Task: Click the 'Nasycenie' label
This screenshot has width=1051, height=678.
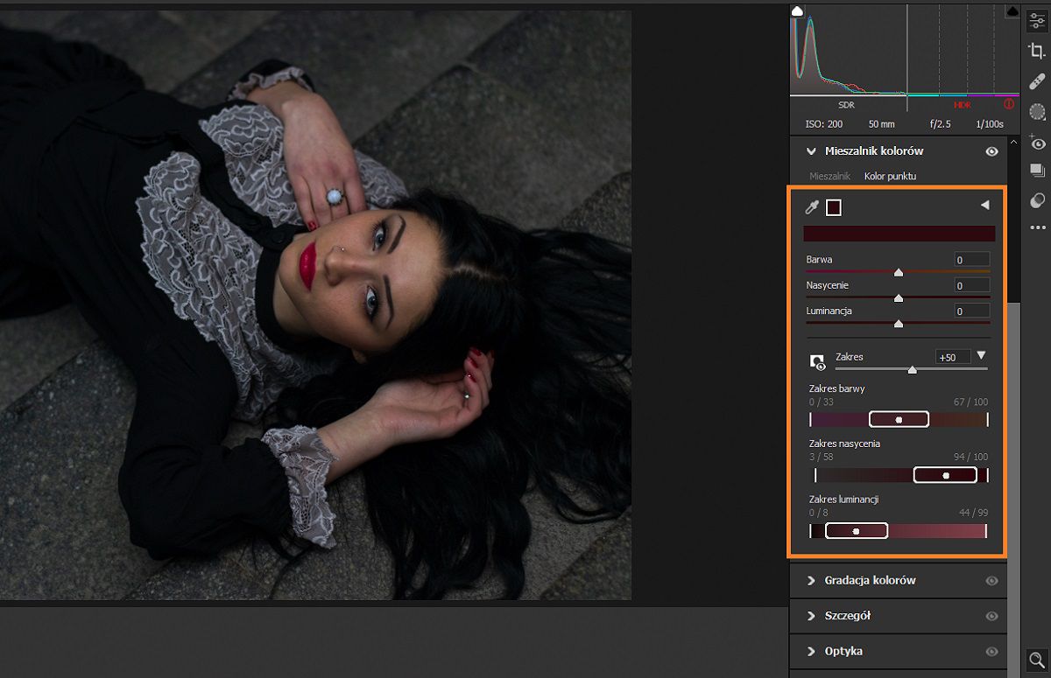Action: coord(827,285)
